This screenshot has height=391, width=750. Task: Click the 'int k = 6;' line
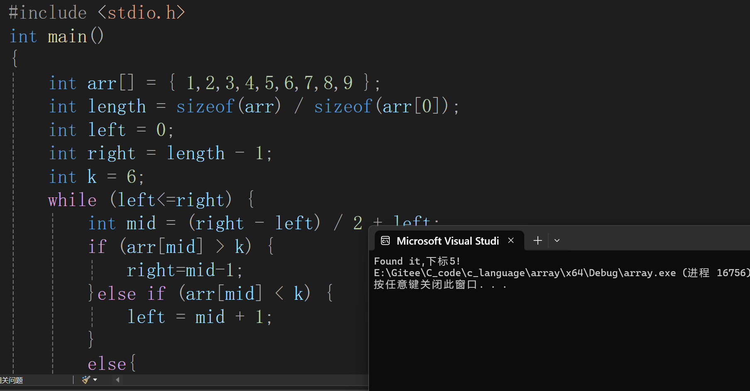(x=97, y=177)
